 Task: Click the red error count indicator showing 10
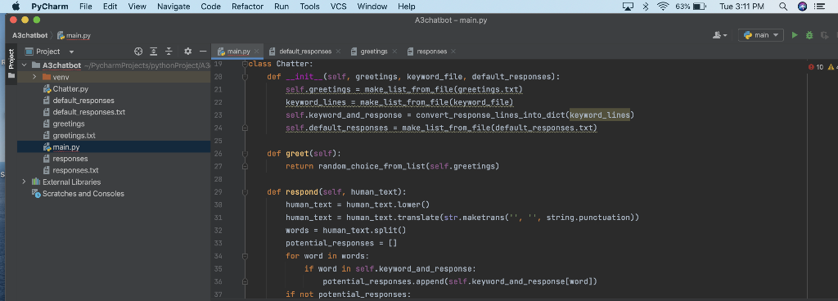coord(816,67)
